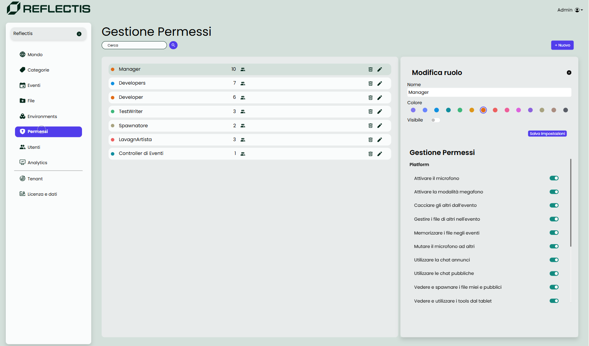Image resolution: width=589 pixels, height=346 pixels.
Task: Open the Utenti users icon
Action: (22, 147)
